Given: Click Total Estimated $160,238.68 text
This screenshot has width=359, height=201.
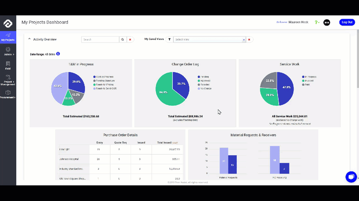Looking at the screenshot, I should tap(81, 116).
